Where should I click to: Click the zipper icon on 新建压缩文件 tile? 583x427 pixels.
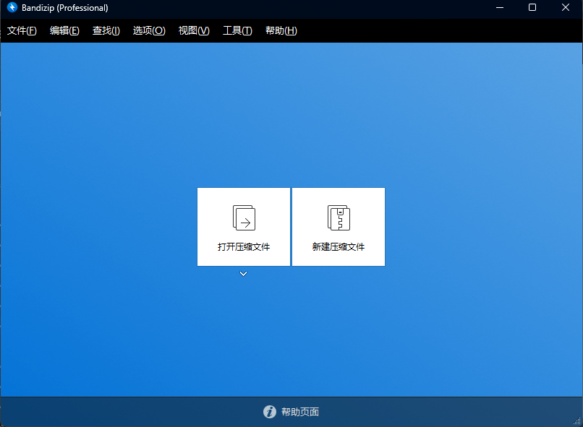click(338, 217)
